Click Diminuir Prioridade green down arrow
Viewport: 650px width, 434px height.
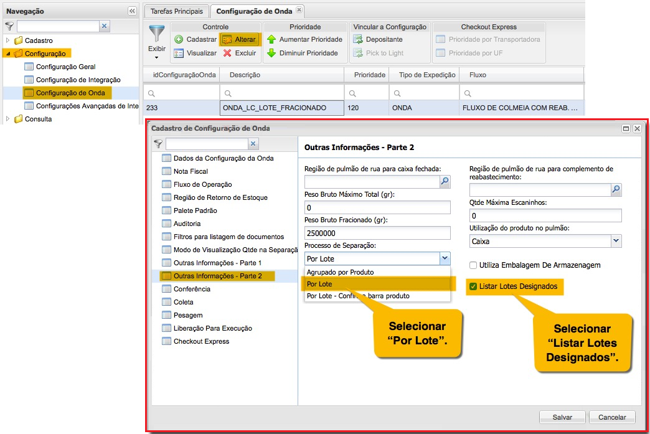303,53
